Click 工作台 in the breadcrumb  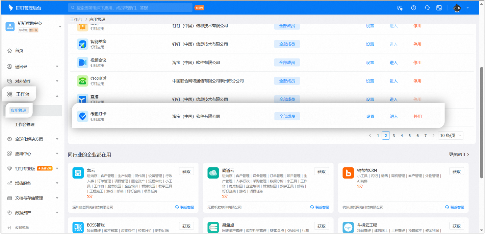click(76, 20)
